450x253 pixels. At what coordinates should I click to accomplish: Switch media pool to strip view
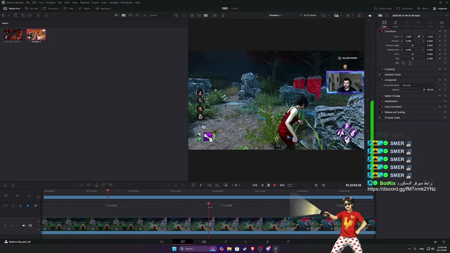point(130,15)
